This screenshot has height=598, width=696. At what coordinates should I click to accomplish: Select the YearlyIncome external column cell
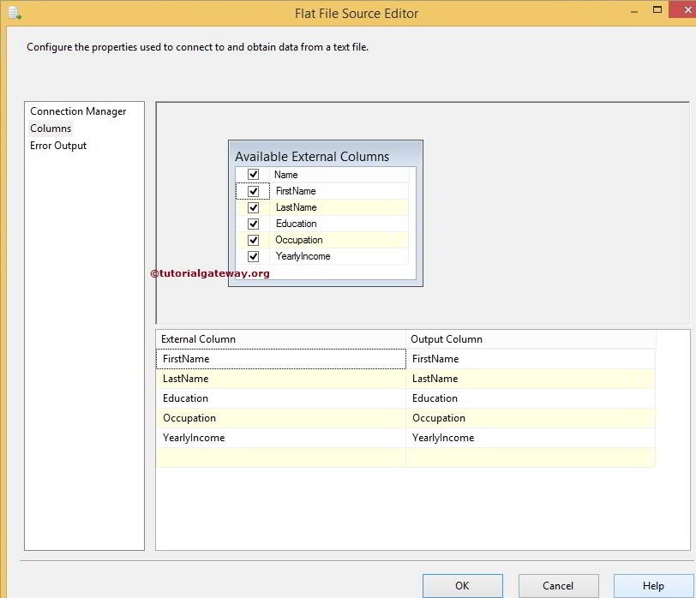257,438
